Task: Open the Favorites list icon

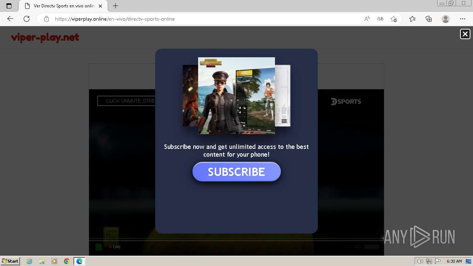Action: [412, 19]
